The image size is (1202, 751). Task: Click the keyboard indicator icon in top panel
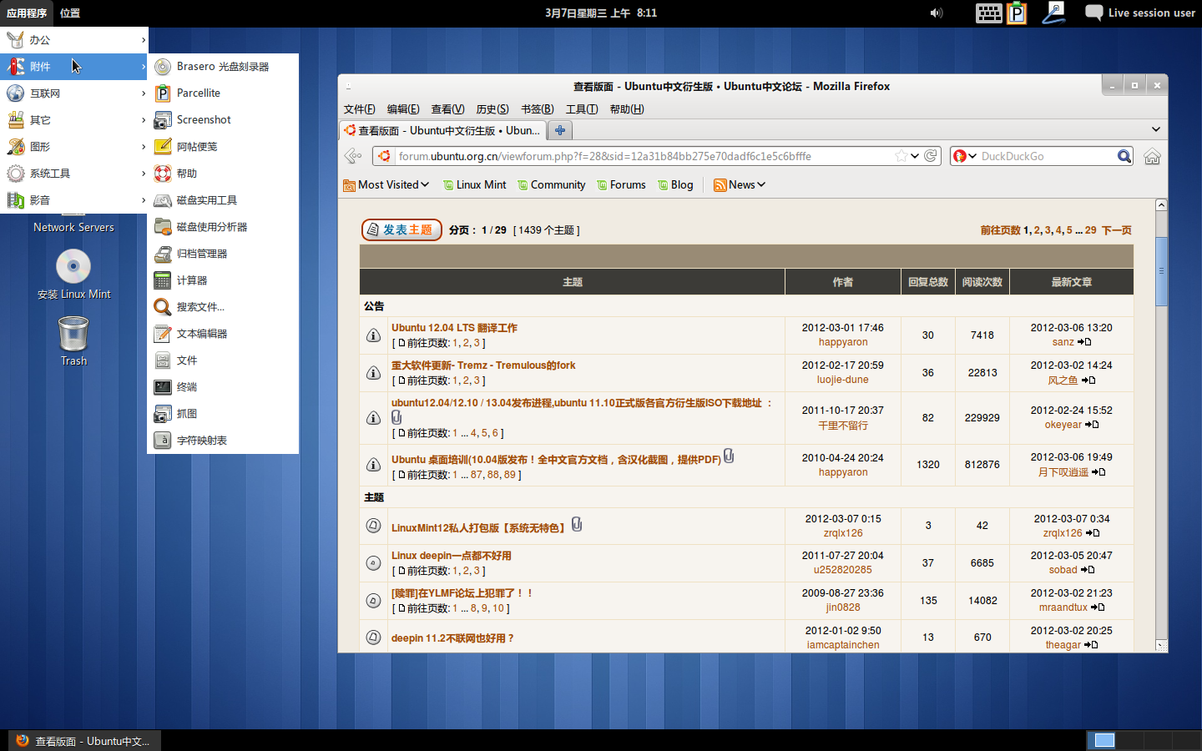tap(988, 13)
